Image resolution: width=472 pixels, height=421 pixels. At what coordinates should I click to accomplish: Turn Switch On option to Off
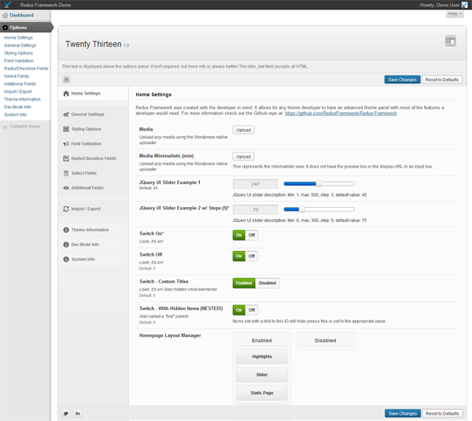tap(252, 235)
